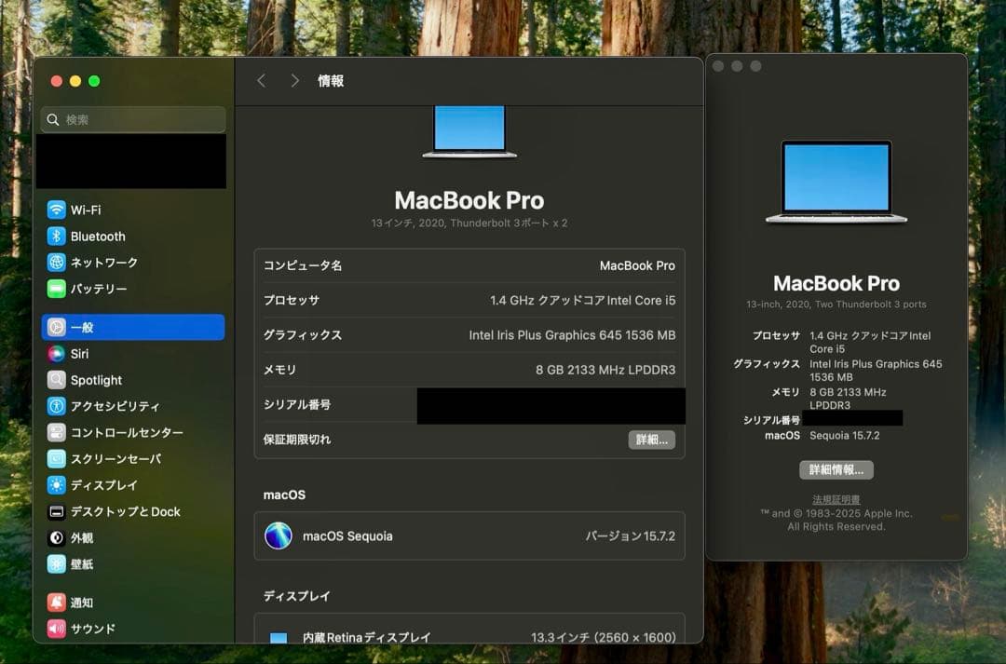
Task: Select the 内蔵Retinaディスプレイ row
Action: [466, 637]
